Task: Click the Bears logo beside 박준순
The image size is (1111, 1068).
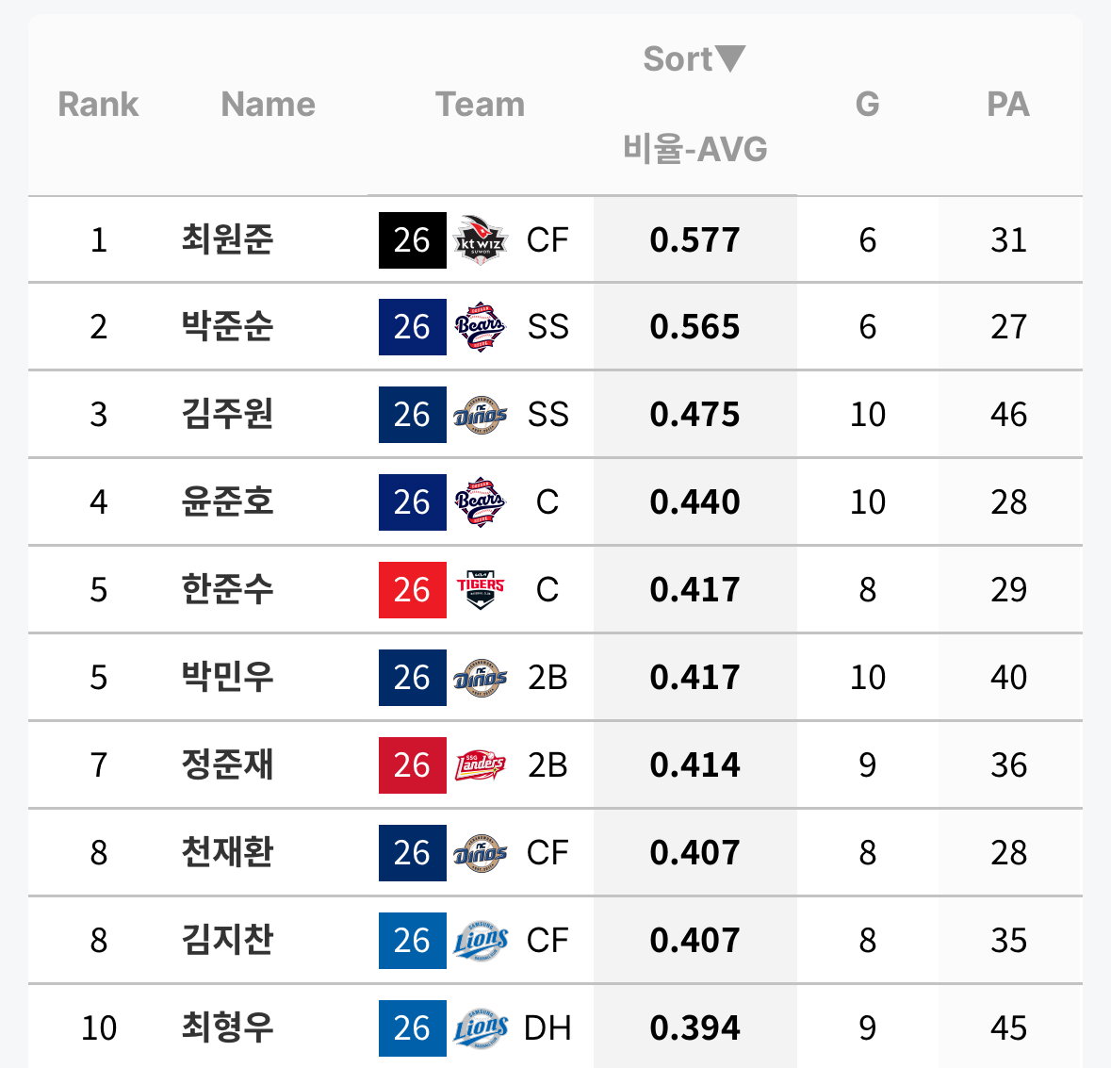Action: click(x=481, y=327)
